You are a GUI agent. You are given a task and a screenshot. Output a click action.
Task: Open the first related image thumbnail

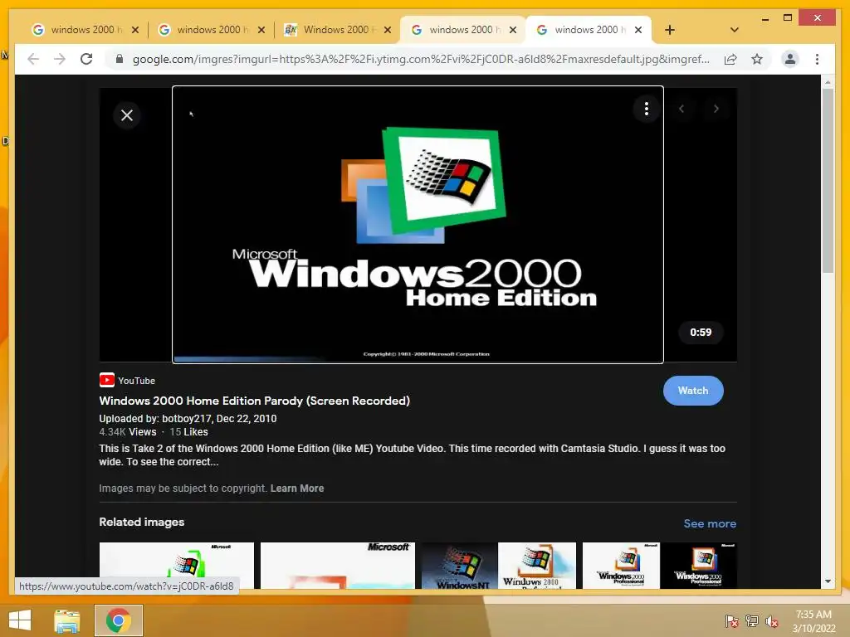[x=176, y=566]
